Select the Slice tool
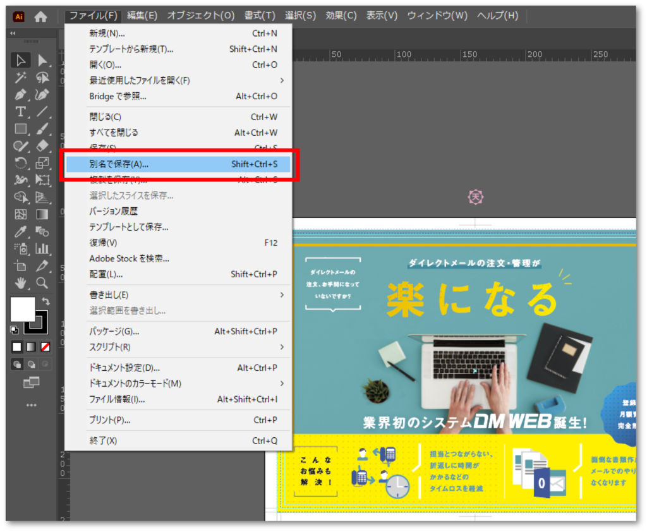The height and width of the screenshot is (532, 647). [x=42, y=266]
